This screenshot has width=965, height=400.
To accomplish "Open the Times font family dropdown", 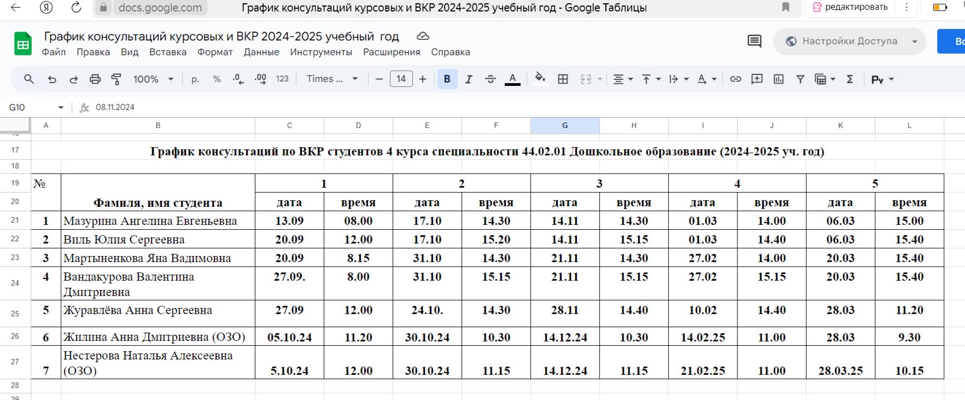I will coord(332,79).
